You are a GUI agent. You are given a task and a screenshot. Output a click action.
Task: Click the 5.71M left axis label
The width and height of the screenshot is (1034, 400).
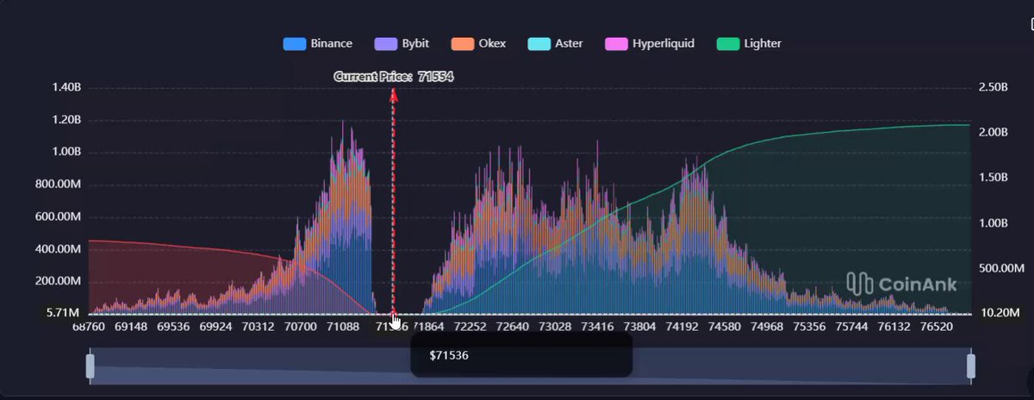[x=64, y=312]
